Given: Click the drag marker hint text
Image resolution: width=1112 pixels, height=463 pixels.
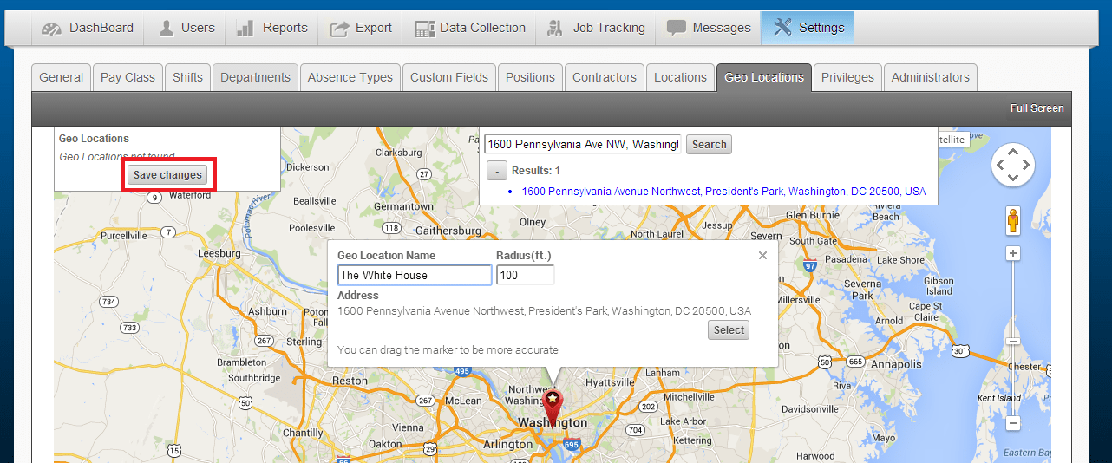Looking at the screenshot, I should [448, 350].
